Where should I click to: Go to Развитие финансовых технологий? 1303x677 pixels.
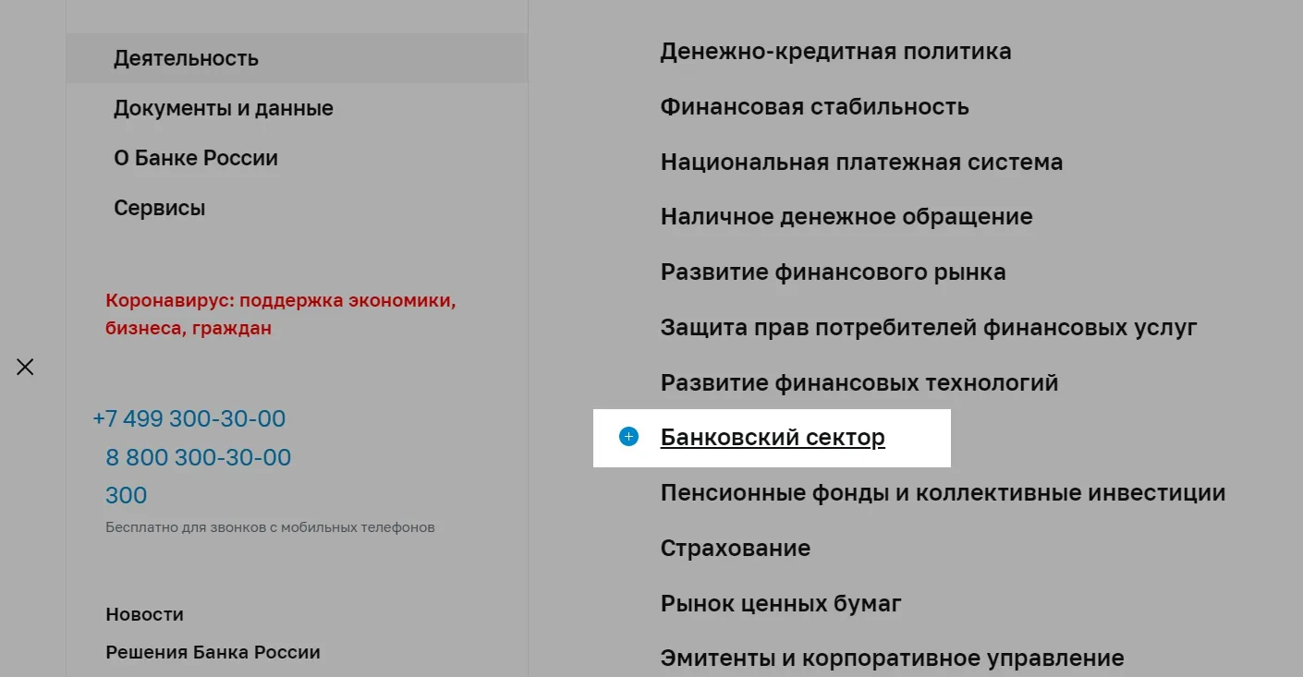(859, 382)
